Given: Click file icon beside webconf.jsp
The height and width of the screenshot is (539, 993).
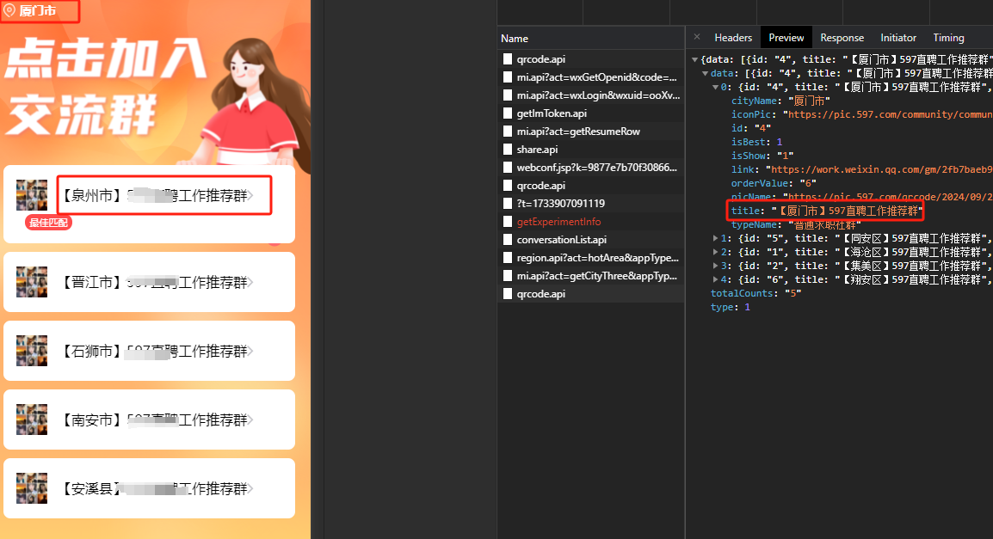Looking at the screenshot, I should 508,167.
